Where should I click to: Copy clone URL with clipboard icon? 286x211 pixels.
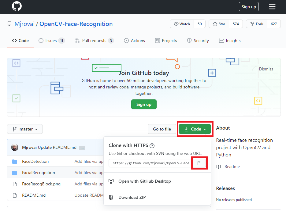[x=199, y=163]
